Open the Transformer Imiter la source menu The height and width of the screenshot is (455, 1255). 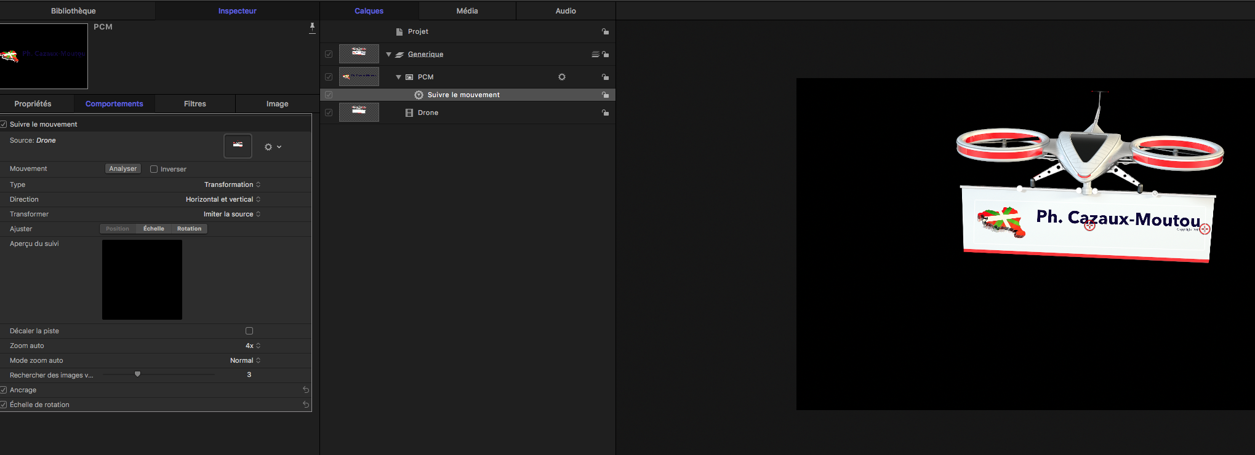click(x=232, y=214)
